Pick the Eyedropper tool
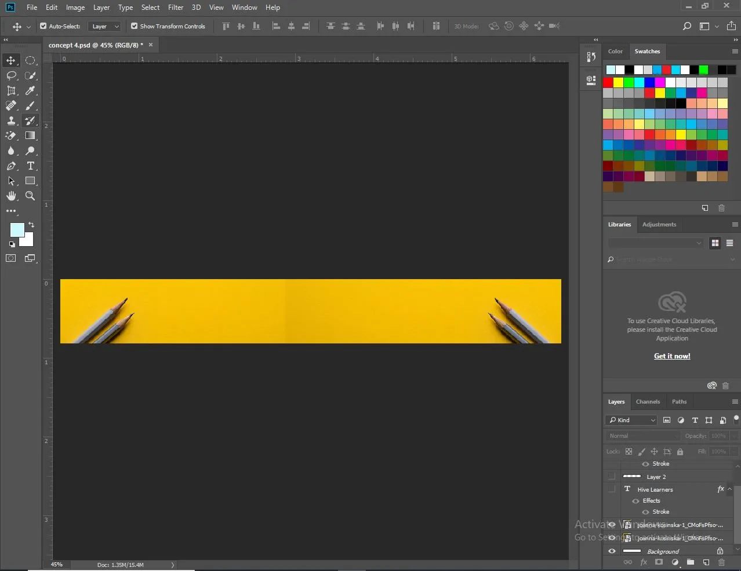The width and height of the screenshot is (741, 571). [x=31, y=90]
